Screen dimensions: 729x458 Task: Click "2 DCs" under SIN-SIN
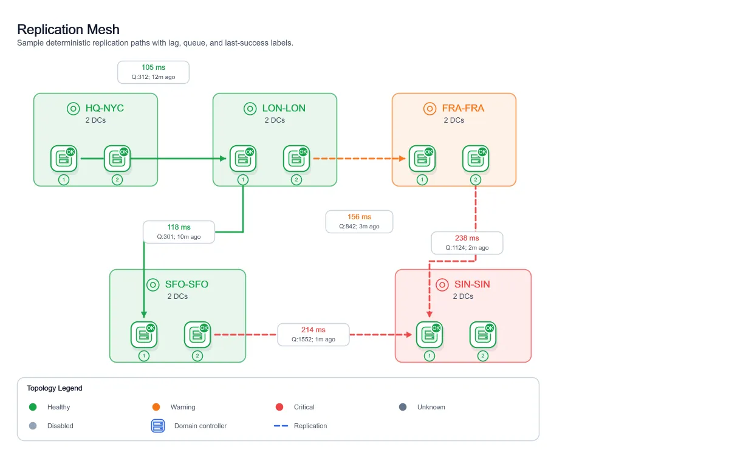pyautogui.click(x=464, y=296)
